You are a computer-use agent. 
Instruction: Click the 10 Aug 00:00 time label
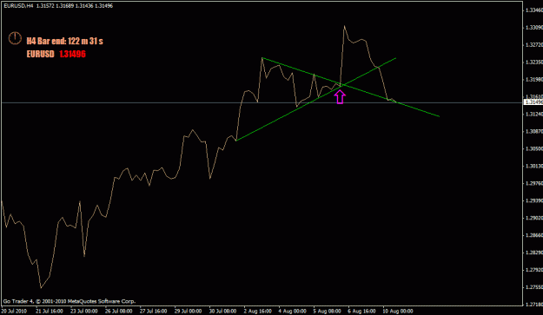coord(398,311)
